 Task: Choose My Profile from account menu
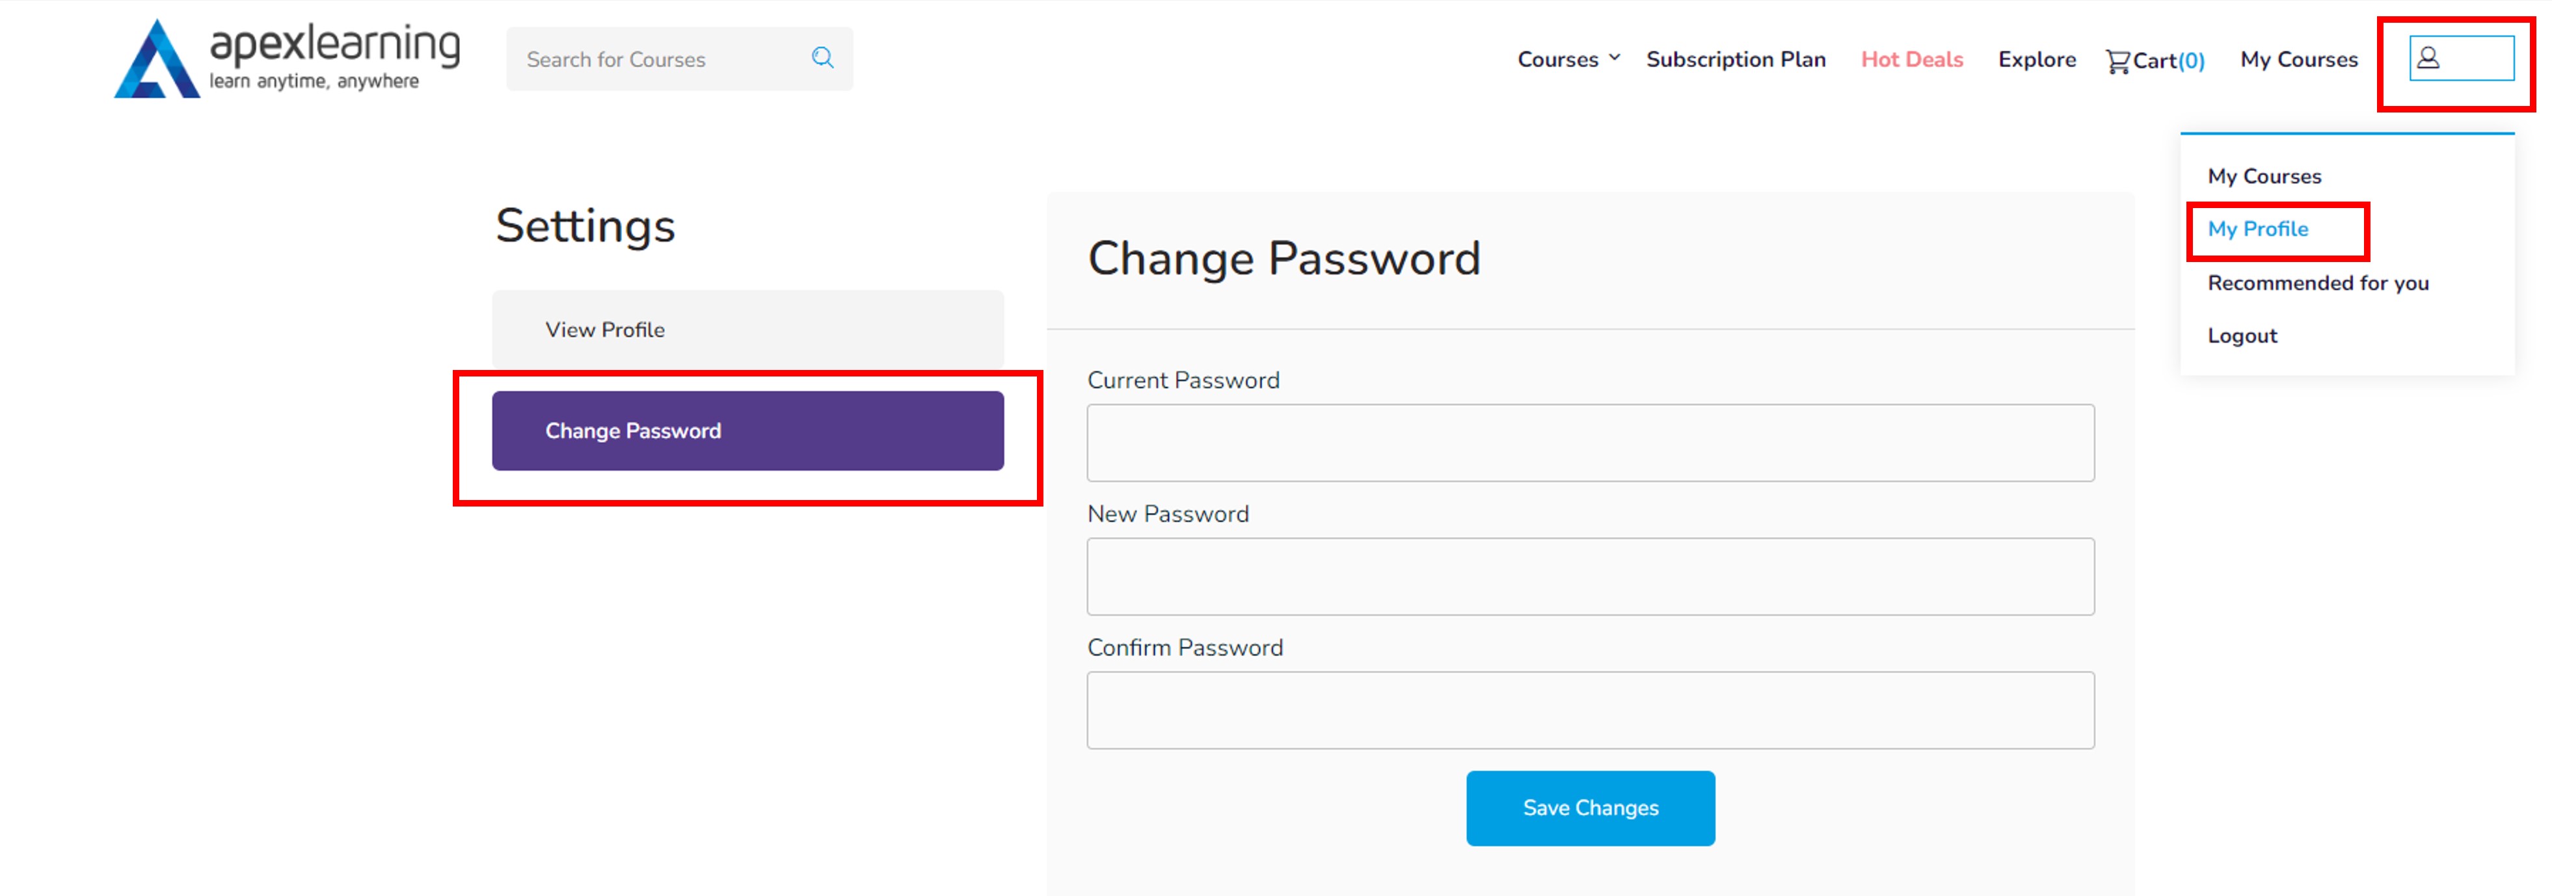[2258, 229]
